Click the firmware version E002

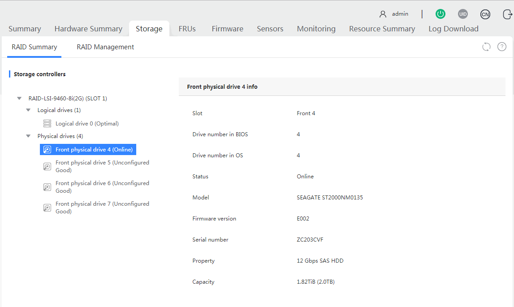303,218
